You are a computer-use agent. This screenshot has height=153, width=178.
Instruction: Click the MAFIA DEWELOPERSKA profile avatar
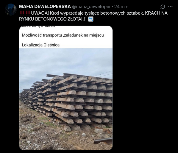[11, 10]
